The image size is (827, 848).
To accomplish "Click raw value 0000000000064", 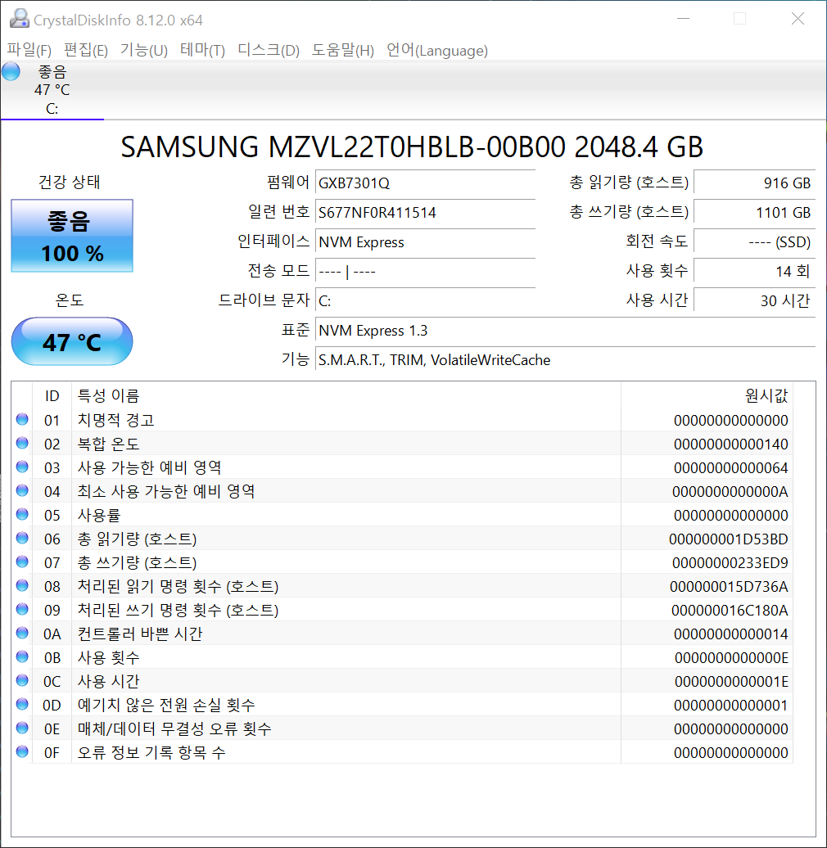I will (730, 468).
